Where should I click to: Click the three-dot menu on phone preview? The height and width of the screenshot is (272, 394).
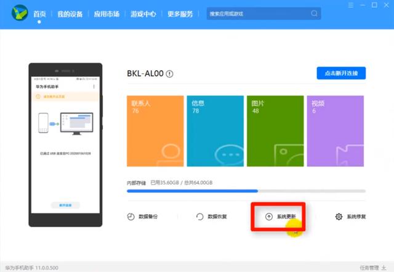(94, 87)
